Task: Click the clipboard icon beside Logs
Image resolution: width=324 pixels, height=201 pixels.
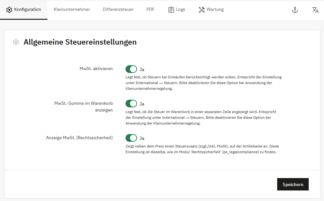Action: coord(171,10)
